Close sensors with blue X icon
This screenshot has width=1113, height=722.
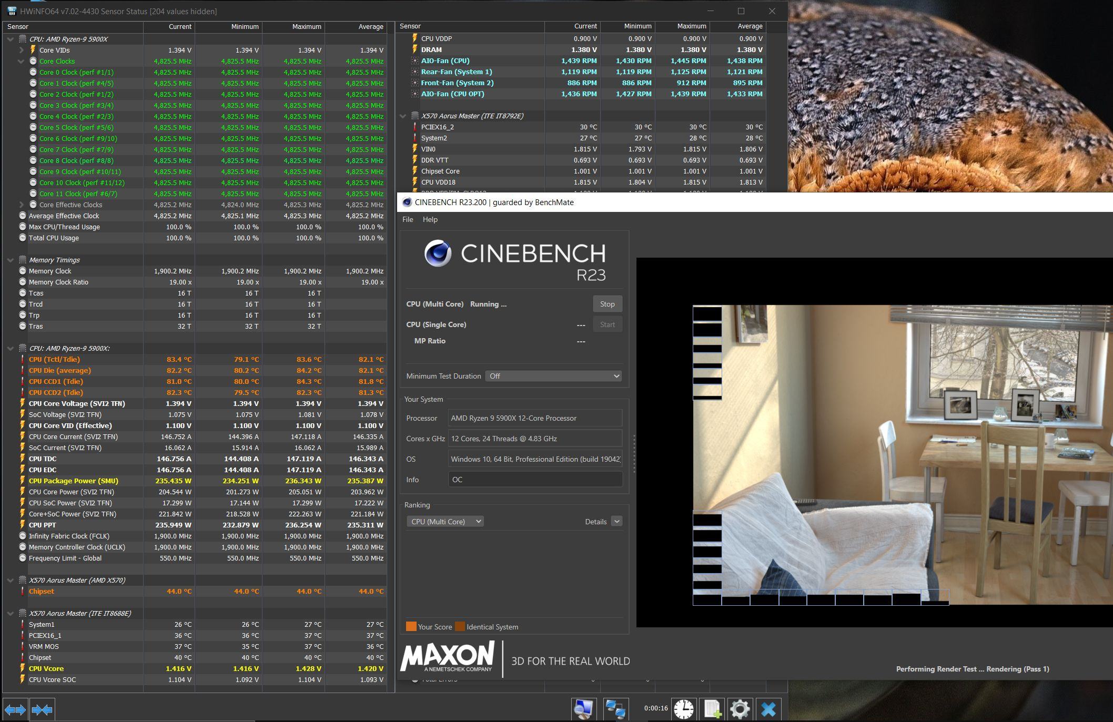point(768,709)
